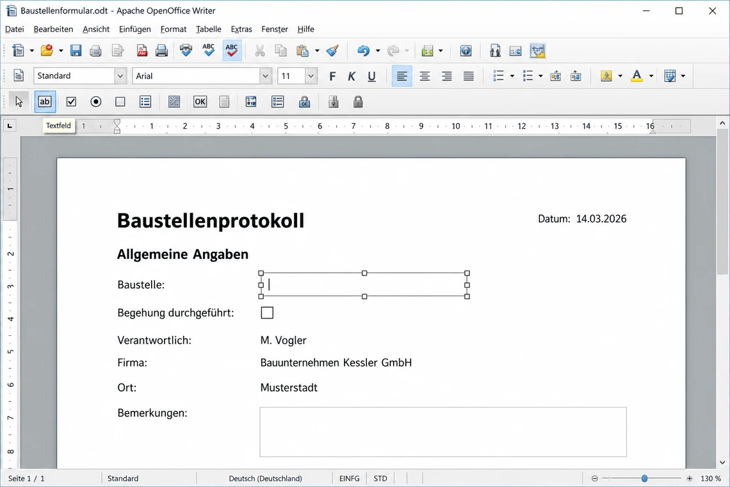The image size is (730, 487).
Task: Open the Navigator with the compass icon
Action: point(466,51)
